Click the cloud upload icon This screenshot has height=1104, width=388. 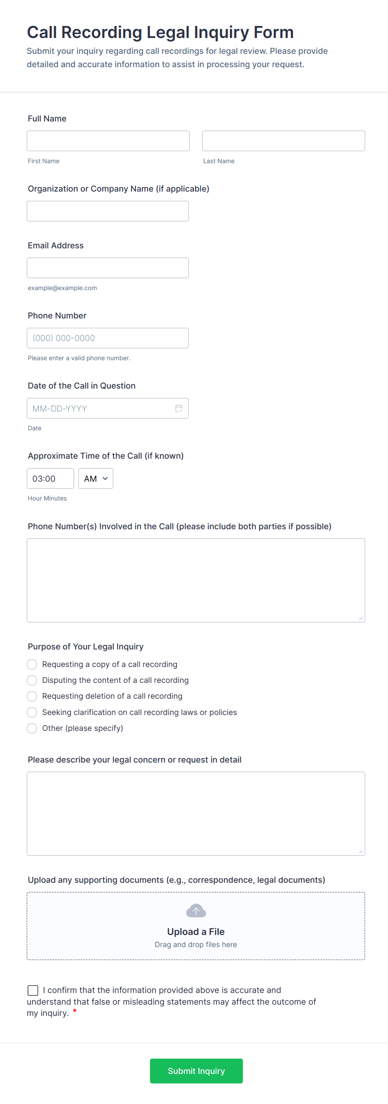point(196,910)
